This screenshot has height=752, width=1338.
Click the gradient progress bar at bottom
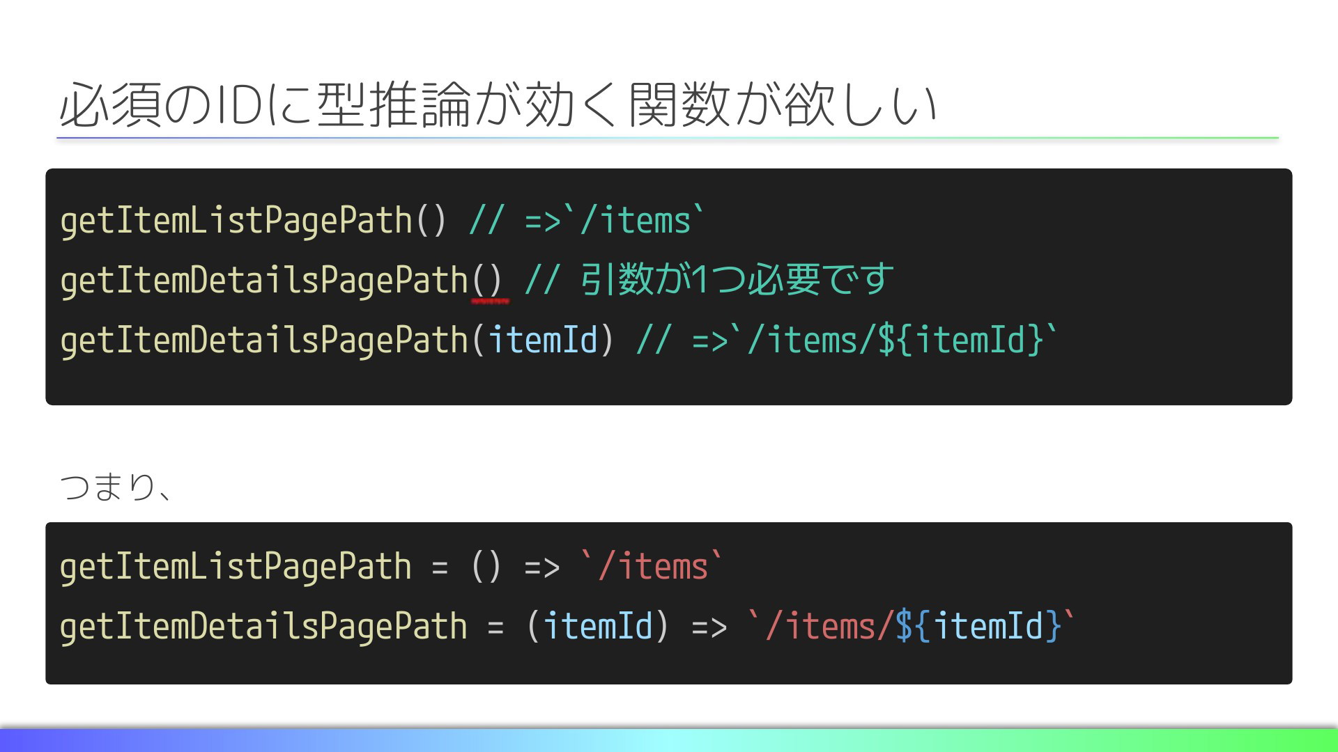tap(669, 739)
